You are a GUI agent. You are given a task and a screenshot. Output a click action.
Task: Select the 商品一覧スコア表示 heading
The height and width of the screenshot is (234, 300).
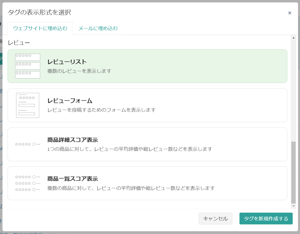click(x=72, y=179)
